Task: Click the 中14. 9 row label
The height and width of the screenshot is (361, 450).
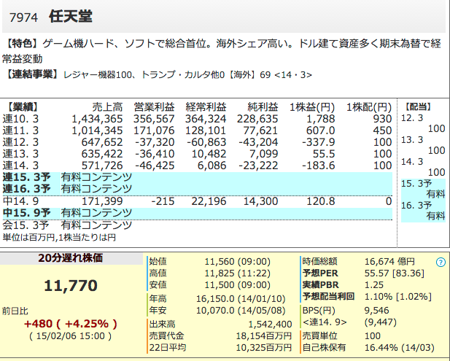Action: click(x=20, y=201)
